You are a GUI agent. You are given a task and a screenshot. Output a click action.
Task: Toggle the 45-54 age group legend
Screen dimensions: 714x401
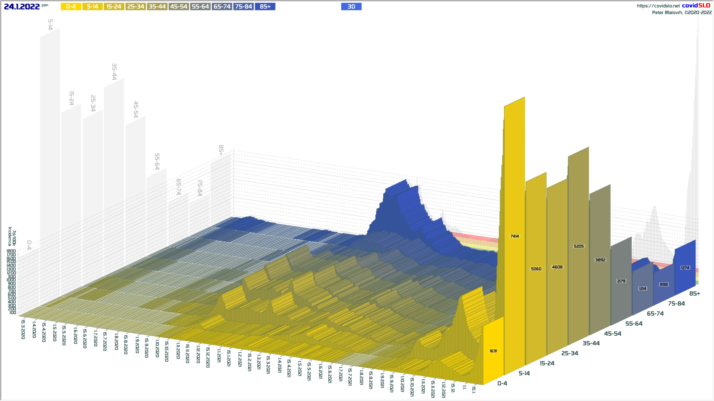tap(178, 7)
